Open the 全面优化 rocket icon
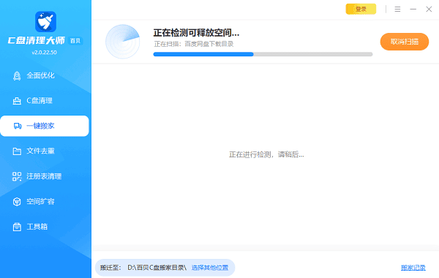The height and width of the screenshot is (278, 439). (x=17, y=75)
